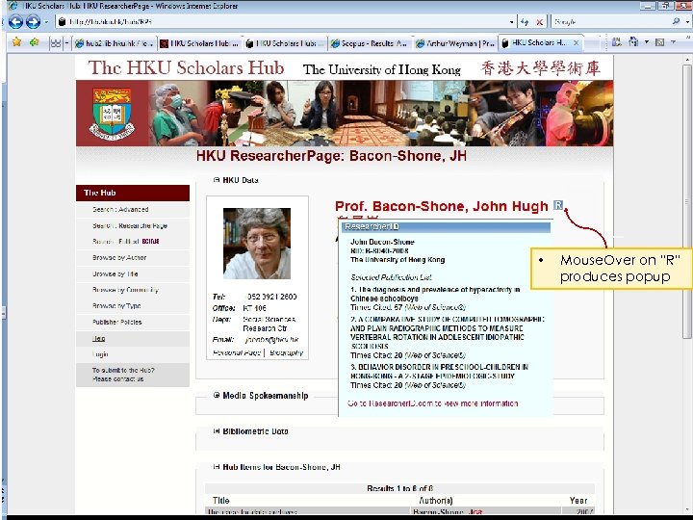Click the browser Back arrow button
The image size is (693, 520).
[16, 21]
